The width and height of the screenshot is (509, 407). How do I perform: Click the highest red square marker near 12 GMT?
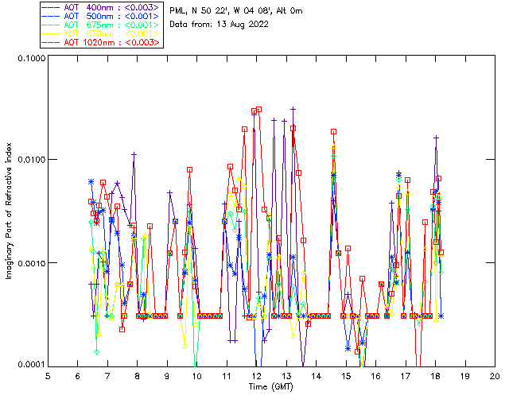tap(258, 110)
